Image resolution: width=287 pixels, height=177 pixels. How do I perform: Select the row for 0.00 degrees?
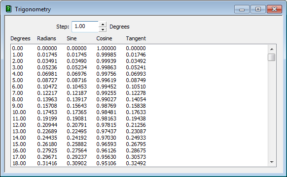point(139,48)
